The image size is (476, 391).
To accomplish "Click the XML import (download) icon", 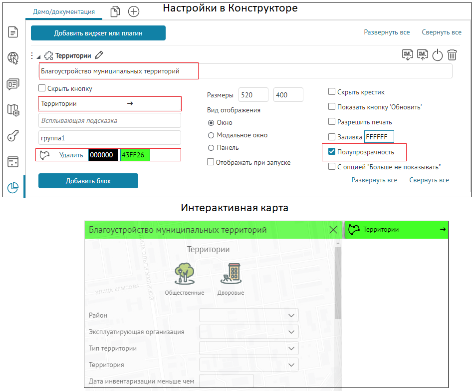I will pos(408,55).
